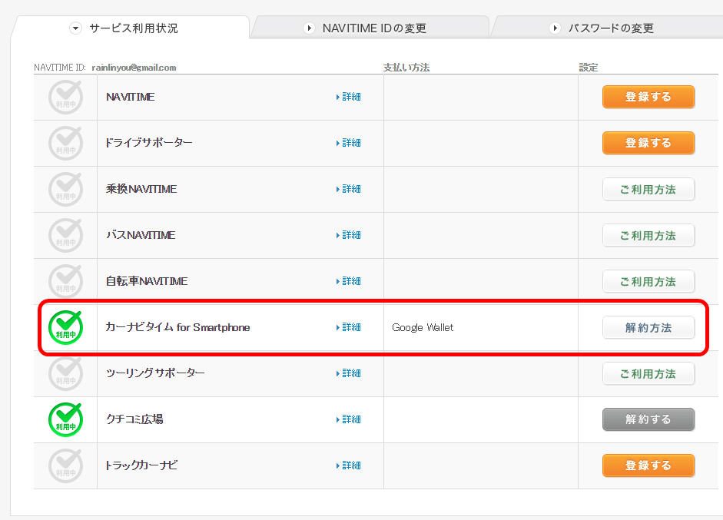Click the green status checkmark for カーナビタイム for Smartphone
This screenshot has width=723, height=520.
click(x=65, y=328)
